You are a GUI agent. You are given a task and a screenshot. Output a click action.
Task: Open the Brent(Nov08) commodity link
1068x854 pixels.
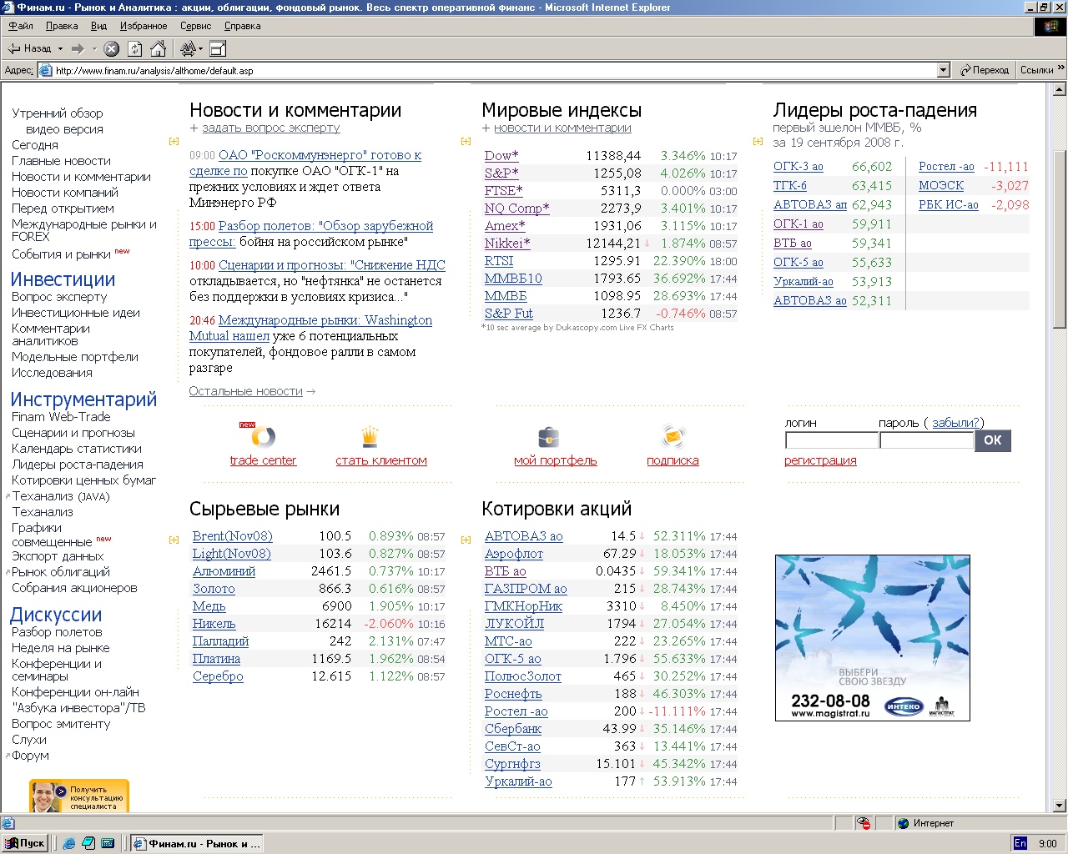coord(232,536)
